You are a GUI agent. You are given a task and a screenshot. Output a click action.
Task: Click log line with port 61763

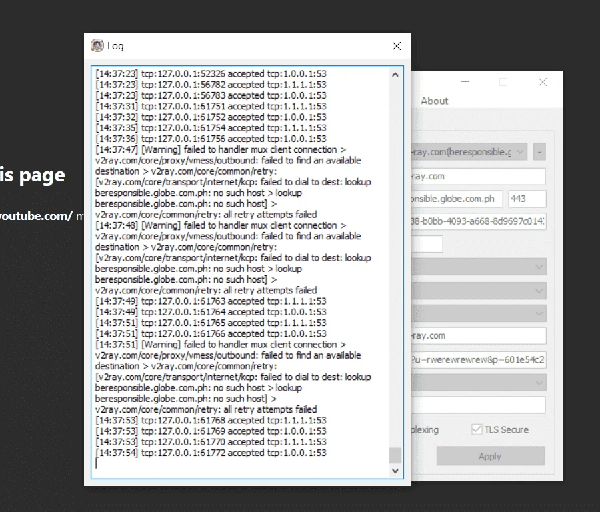coord(211,301)
